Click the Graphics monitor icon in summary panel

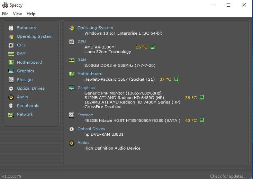72,88
